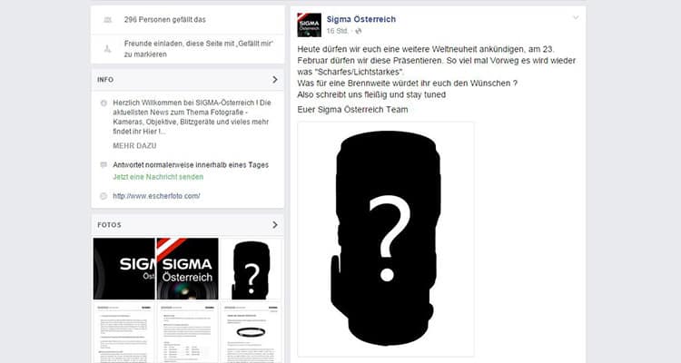681x363 pixels.
Task: Open the INFO section header
Action: click(188, 80)
